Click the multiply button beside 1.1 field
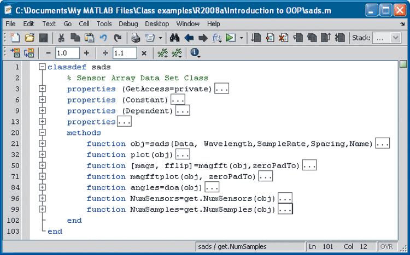 click(144, 53)
